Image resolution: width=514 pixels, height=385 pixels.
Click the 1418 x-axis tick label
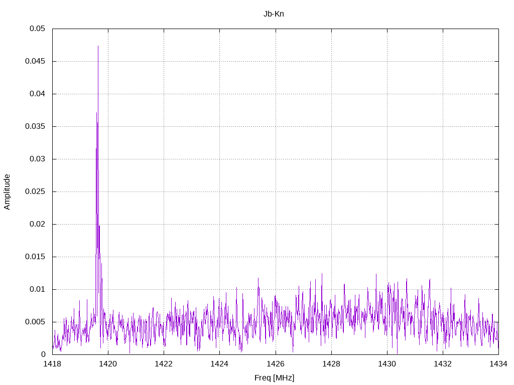[x=52, y=364]
